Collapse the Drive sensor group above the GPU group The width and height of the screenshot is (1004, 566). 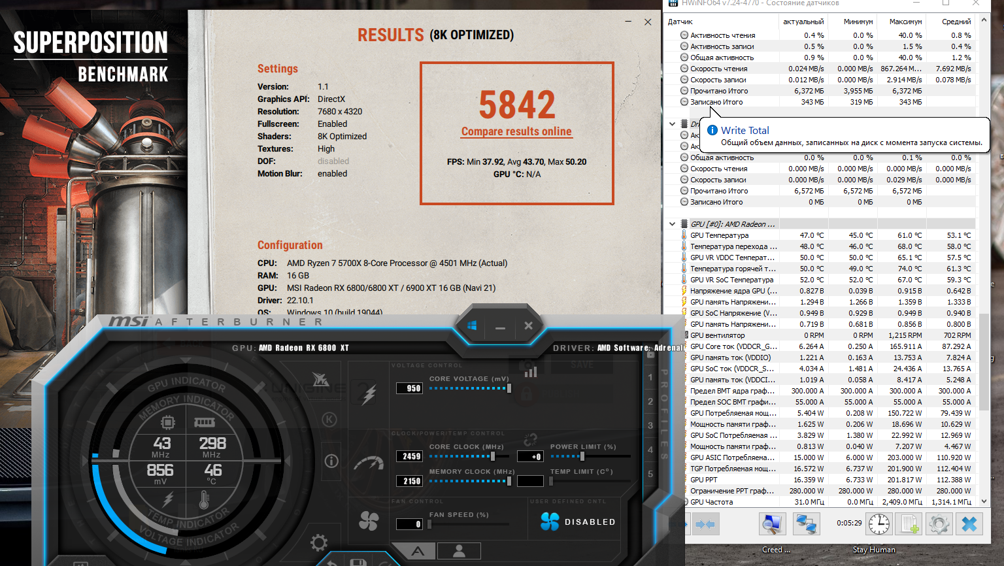pos(672,124)
